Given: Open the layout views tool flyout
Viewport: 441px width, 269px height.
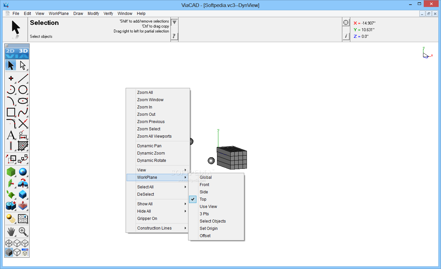Looking at the screenshot, I should [x=23, y=219].
